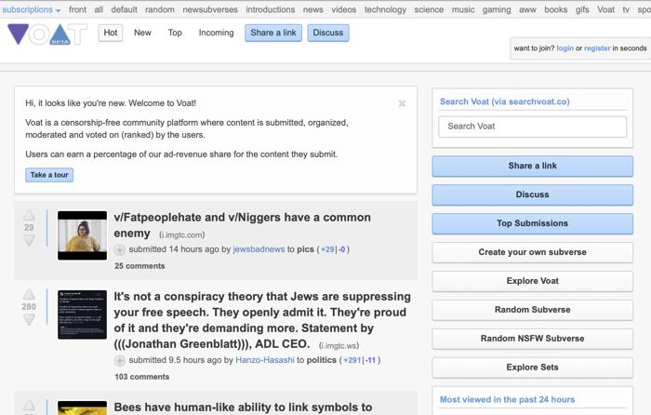Viewport: 651px width, 415px height.
Task: Click sidebar Share a link button
Action: coord(532,167)
